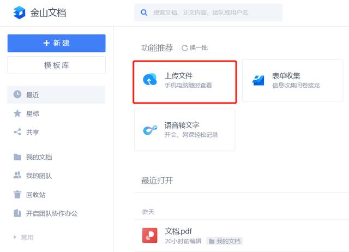
Task: Focus the document search input field
Action: pos(208,13)
